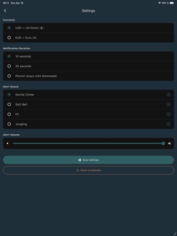The height and width of the screenshot is (236, 177).
Task: Click the Notification Duration heading
Action: 16,48
